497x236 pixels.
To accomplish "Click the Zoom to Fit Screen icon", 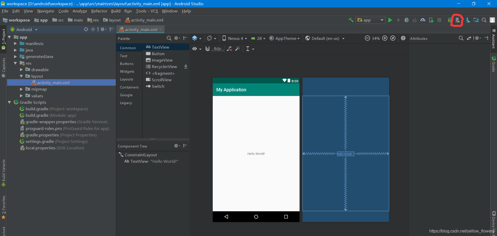I will (393, 38).
